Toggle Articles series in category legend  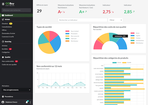[x=117, y=63]
